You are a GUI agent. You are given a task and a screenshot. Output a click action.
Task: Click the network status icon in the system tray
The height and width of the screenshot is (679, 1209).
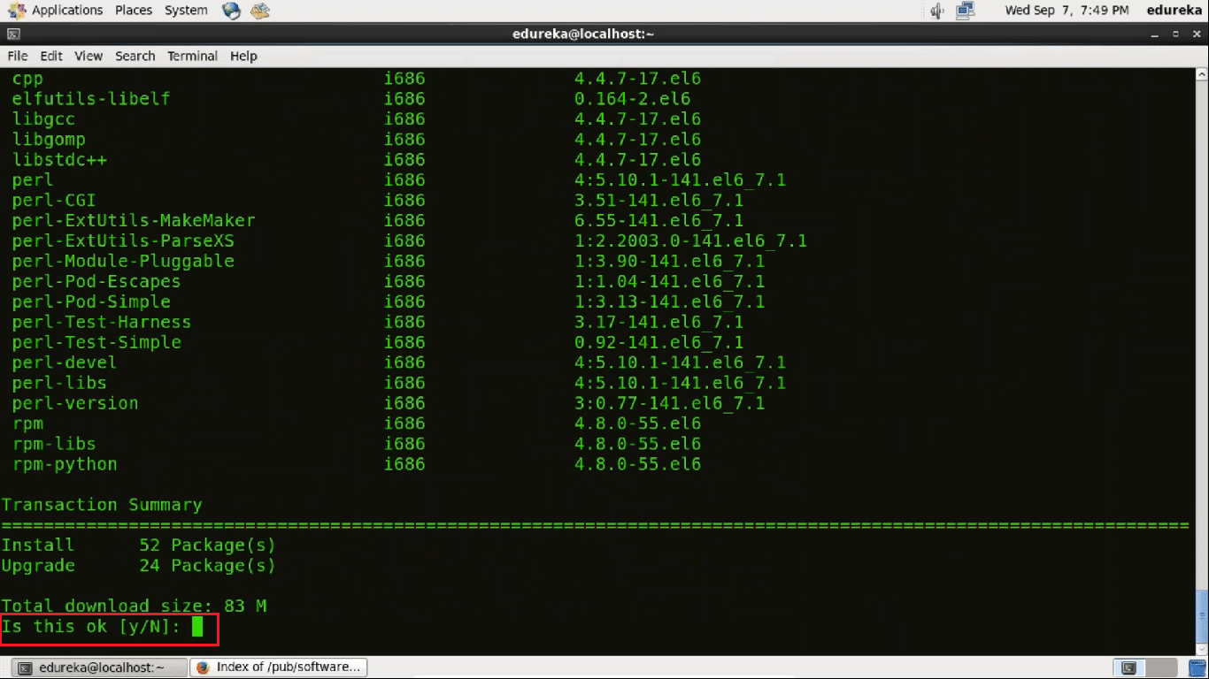pyautogui.click(x=966, y=11)
